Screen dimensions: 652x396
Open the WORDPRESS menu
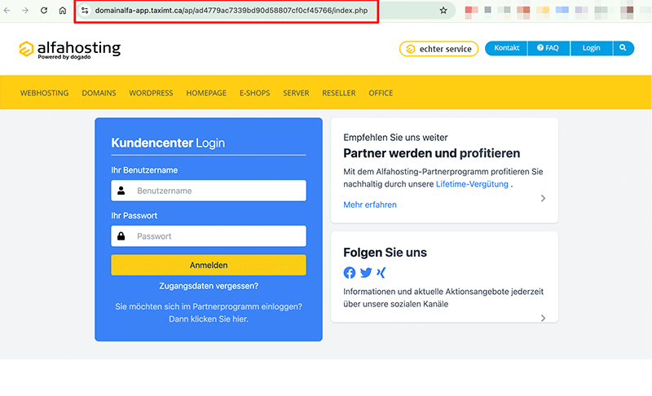click(x=151, y=93)
